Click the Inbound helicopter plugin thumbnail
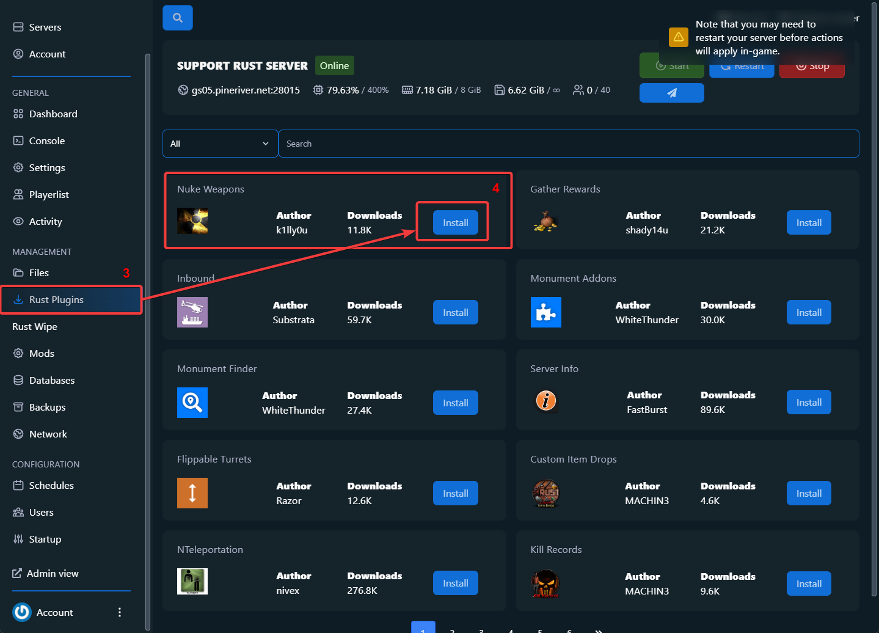879x633 pixels. tap(192, 312)
